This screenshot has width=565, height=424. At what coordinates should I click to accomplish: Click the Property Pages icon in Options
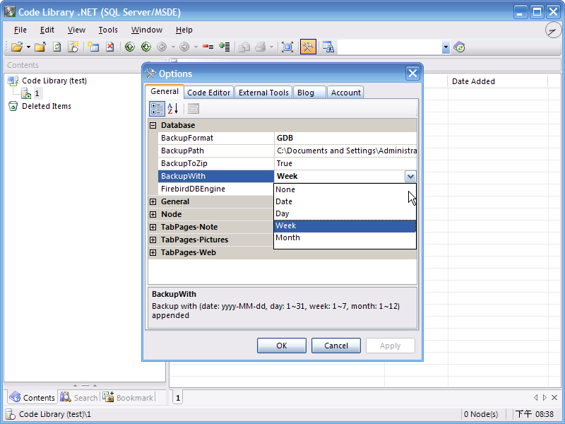[194, 109]
